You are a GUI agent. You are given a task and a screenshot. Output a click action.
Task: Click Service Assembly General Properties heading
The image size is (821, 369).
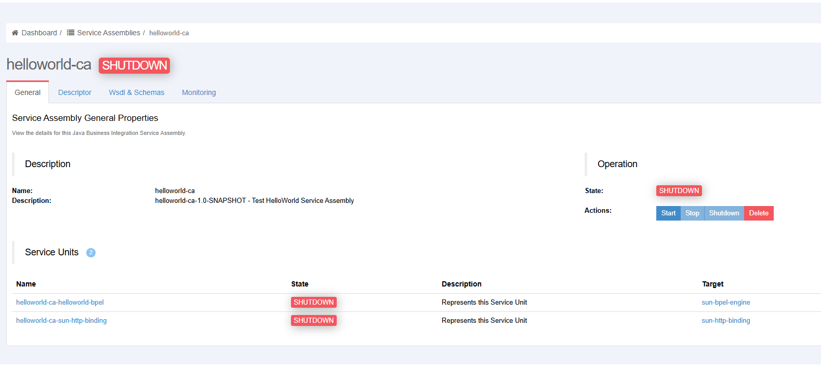[x=85, y=118]
